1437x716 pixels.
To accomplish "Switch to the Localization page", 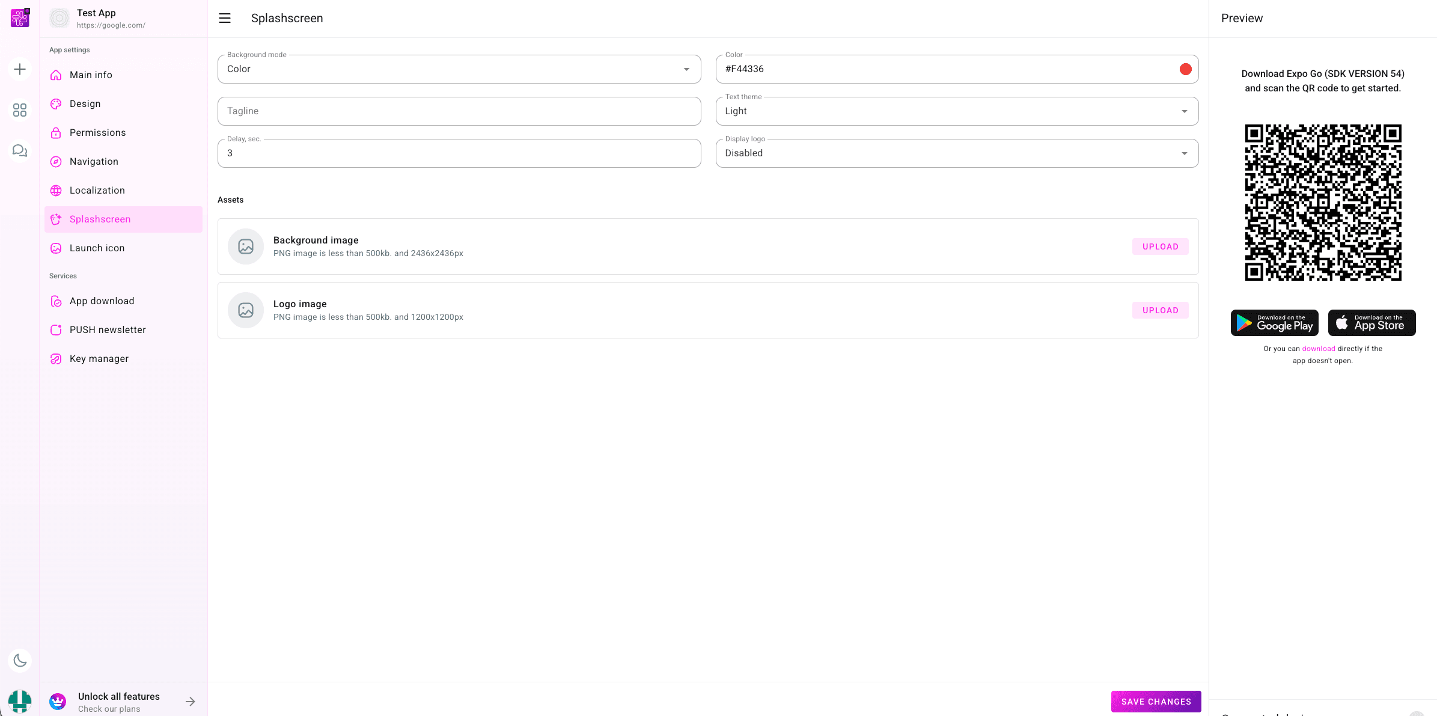I will [123, 191].
